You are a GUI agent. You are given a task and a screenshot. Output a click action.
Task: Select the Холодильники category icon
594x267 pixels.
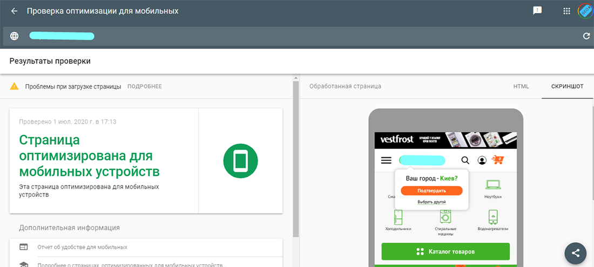[398, 217]
